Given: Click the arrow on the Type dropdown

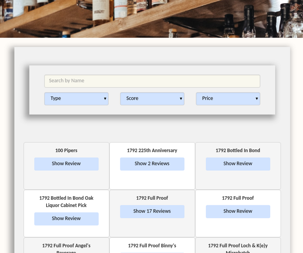Looking at the screenshot, I should click(x=105, y=99).
